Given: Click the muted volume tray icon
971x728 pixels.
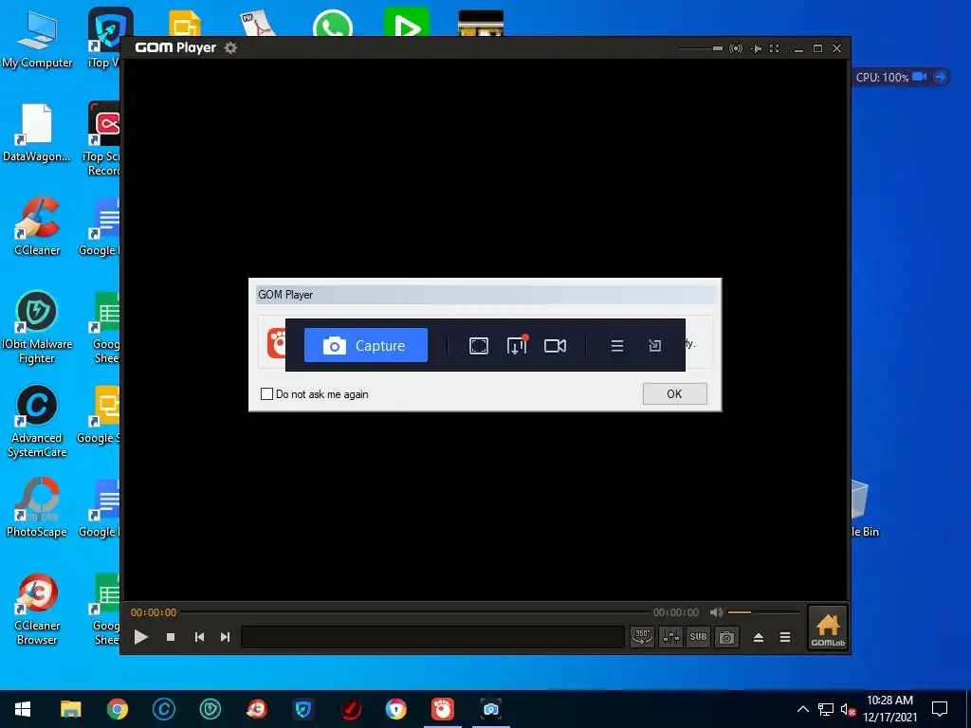Looking at the screenshot, I should [x=848, y=709].
